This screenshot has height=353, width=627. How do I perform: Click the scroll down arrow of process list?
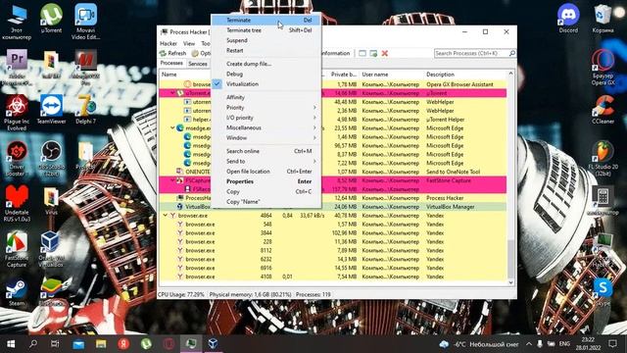(510, 282)
